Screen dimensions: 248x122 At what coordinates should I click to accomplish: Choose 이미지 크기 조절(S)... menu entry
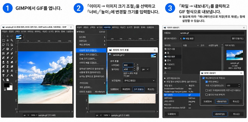tap(91, 51)
